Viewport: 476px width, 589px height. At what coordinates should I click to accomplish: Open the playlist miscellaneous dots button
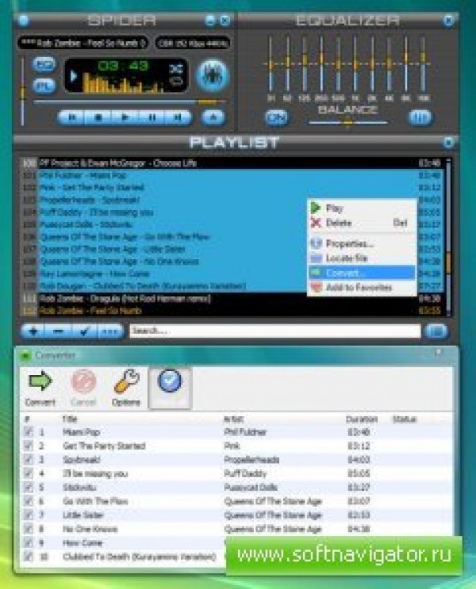(x=110, y=331)
